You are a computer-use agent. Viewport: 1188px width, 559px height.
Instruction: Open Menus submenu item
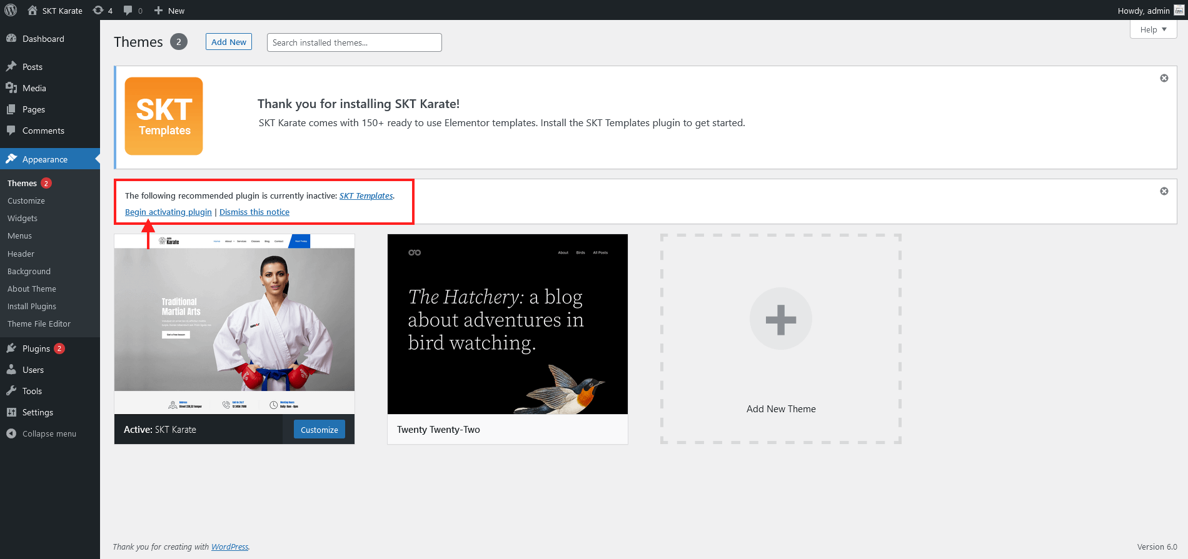[19, 235]
